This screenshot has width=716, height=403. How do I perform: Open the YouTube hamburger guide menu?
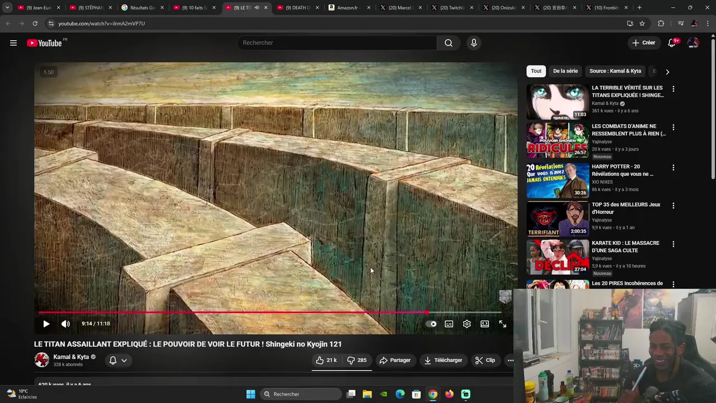(13, 43)
